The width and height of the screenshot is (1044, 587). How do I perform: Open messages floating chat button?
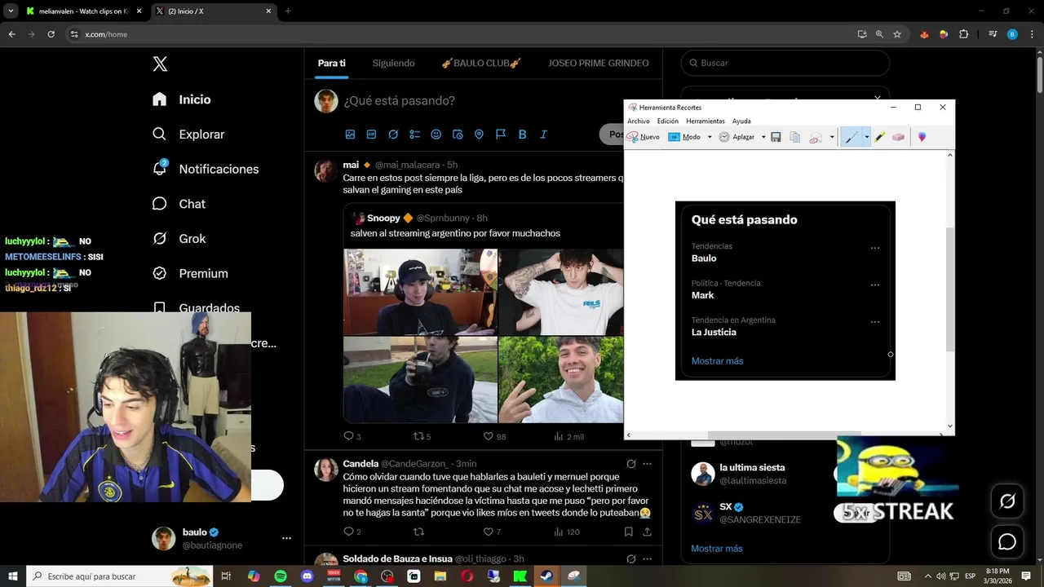click(x=1007, y=541)
